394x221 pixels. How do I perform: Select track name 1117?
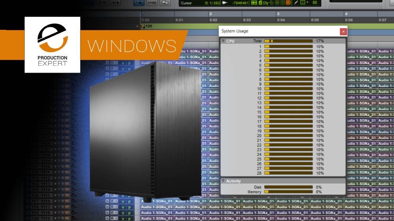point(45,207)
